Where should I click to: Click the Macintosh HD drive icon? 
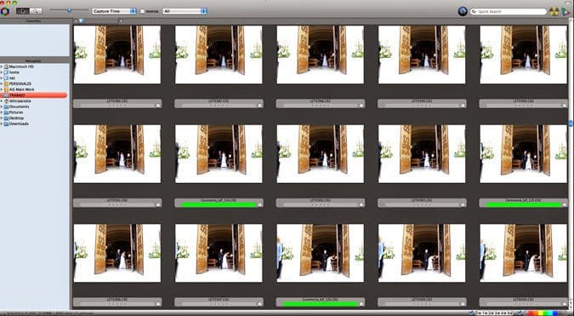point(6,66)
